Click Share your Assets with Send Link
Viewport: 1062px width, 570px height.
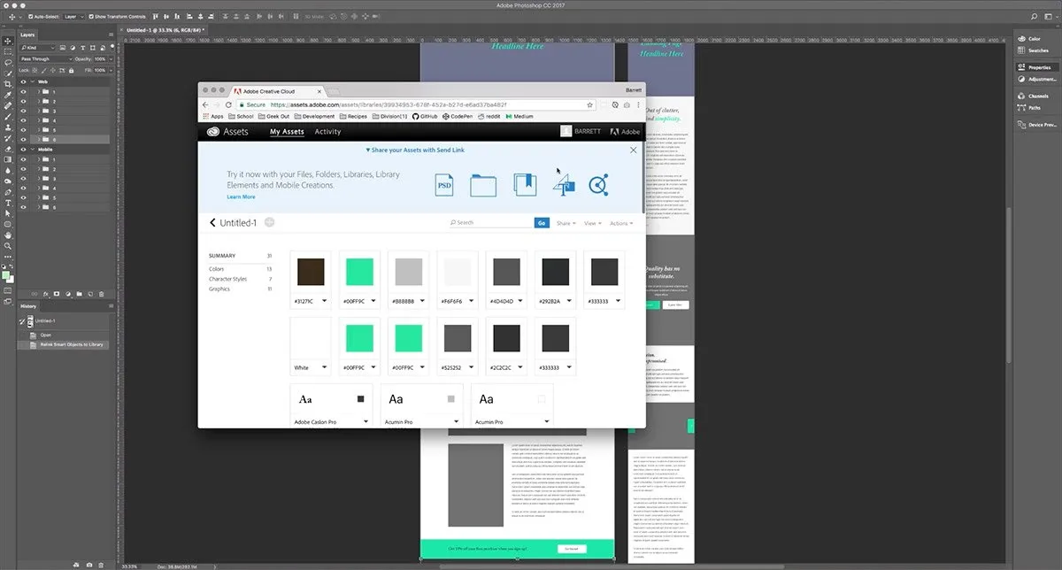tap(415, 150)
